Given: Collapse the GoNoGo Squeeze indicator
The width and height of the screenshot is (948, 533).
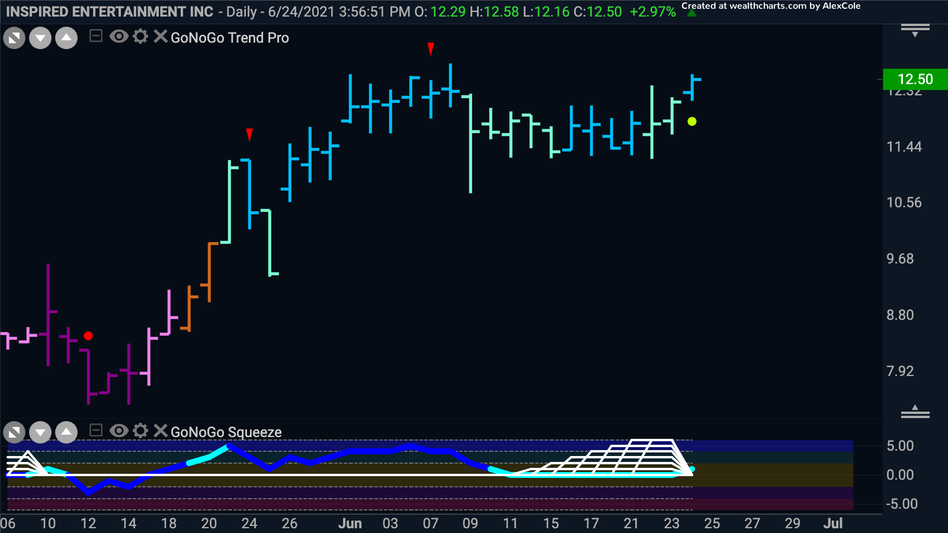Looking at the screenshot, I should 96,431.
